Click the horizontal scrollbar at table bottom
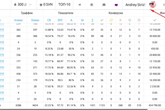The image size is (165, 110). [74, 109]
